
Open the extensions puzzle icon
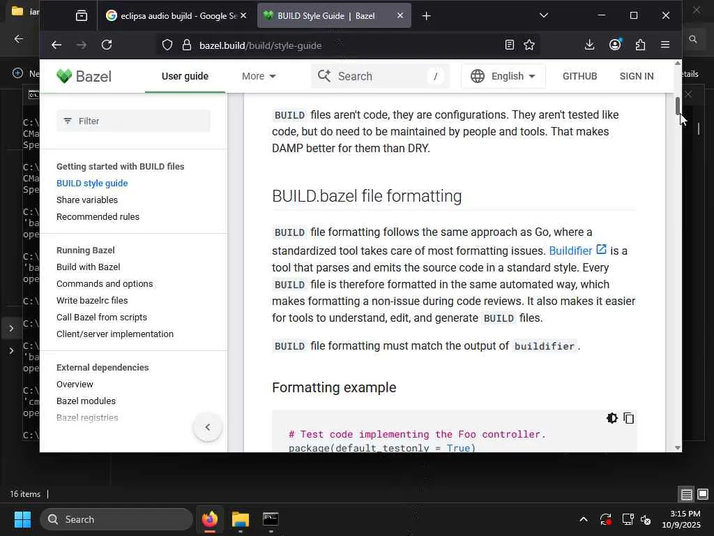coord(640,45)
